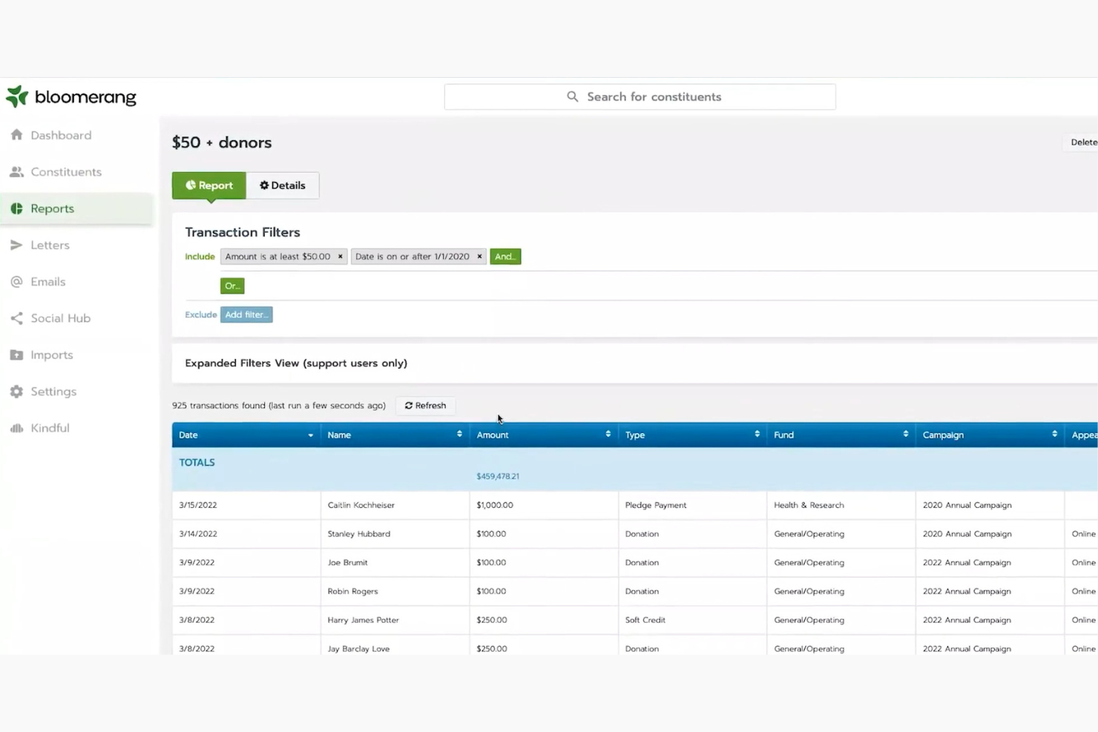Remove the Amount is at least $50.00 filter
The width and height of the screenshot is (1098, 732).
pos(341,257)
